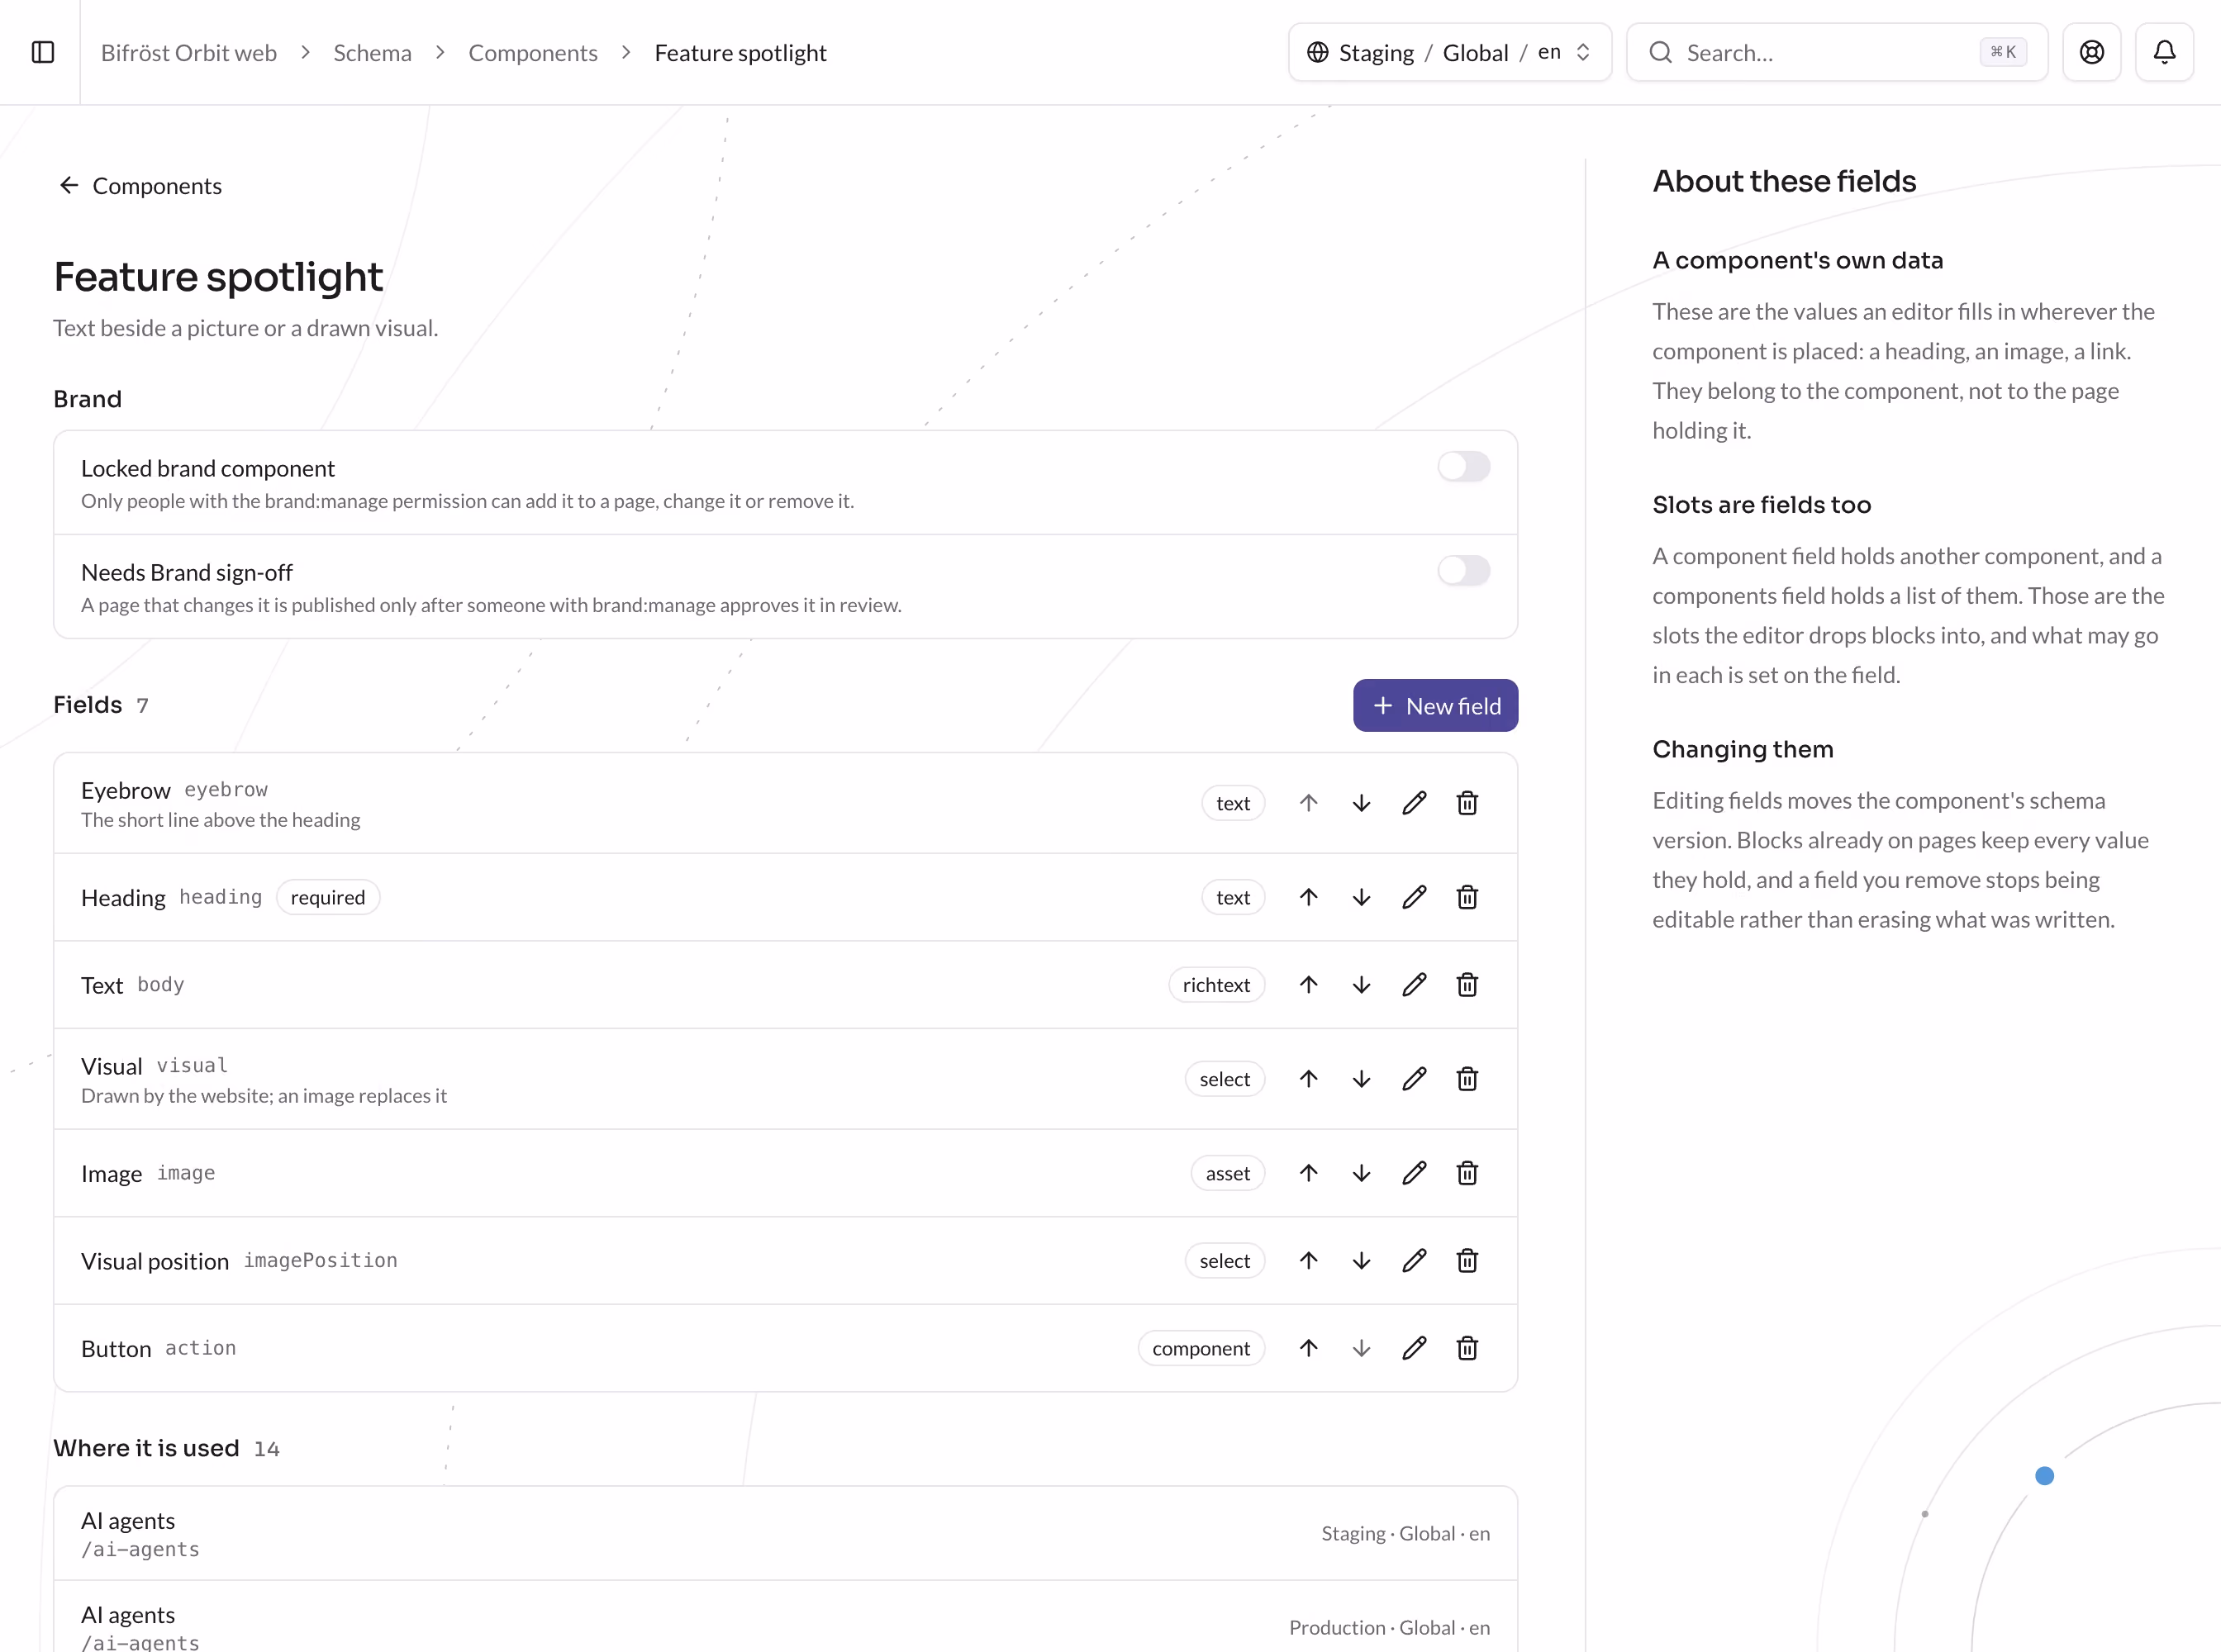This screenshot has height=1652, width=2221.
Task: Move Text body field up
Action: (x=1308, y=985)
